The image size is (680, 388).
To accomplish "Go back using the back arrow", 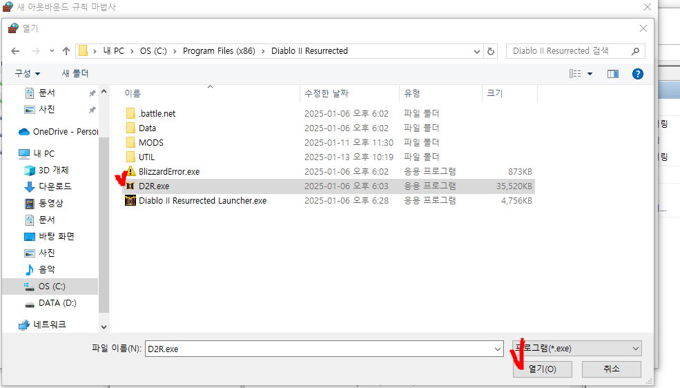I will 15,51.
